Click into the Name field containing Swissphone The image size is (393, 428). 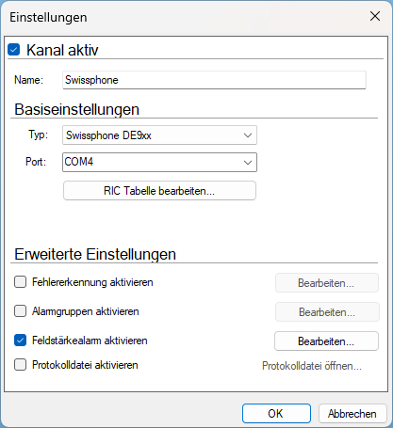click(214, 80)
